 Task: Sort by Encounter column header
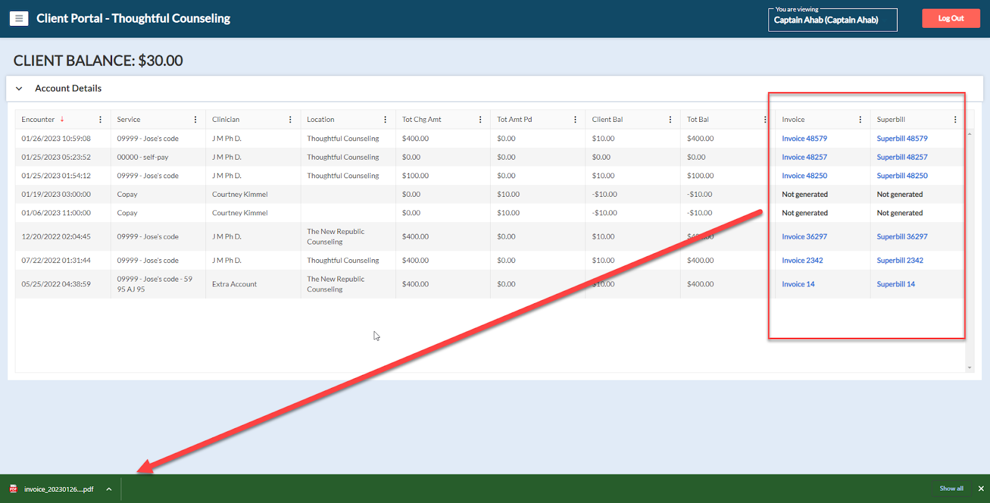click(x=38, y=119)
